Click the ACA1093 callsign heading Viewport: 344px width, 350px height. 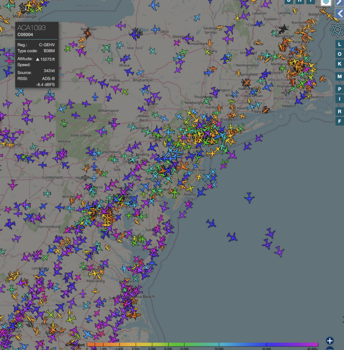32,27
